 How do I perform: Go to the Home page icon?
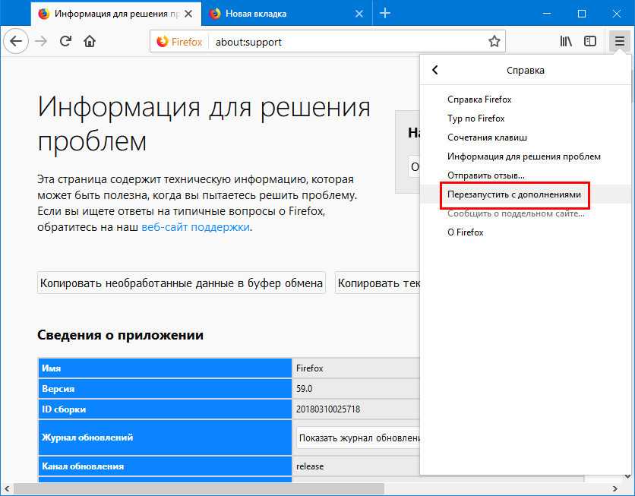[90, 42]
